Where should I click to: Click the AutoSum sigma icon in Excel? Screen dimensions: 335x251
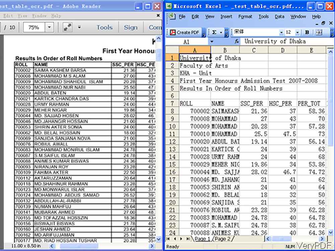coord(214,32)
